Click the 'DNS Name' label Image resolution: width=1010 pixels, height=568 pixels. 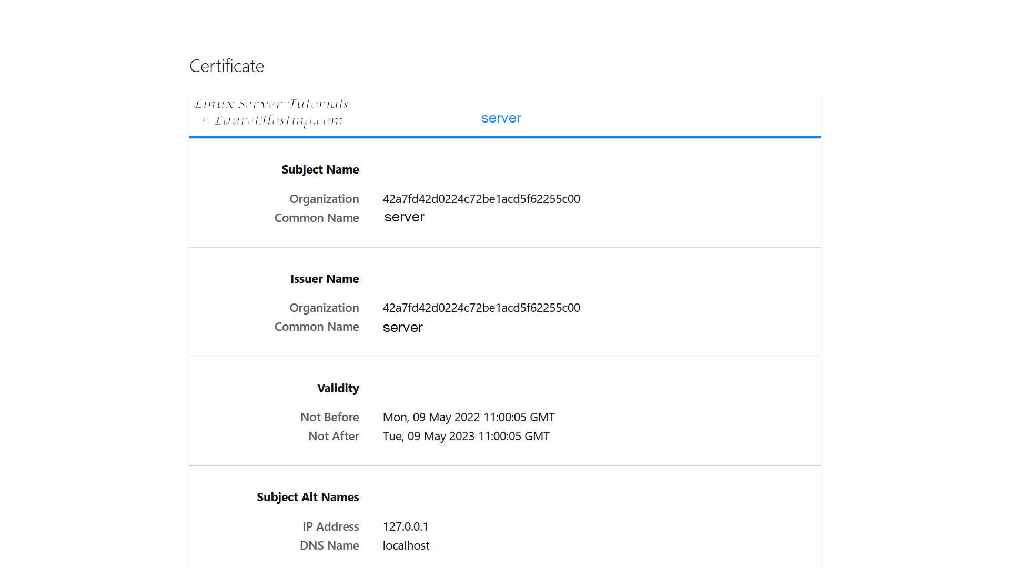coord(329,545)
